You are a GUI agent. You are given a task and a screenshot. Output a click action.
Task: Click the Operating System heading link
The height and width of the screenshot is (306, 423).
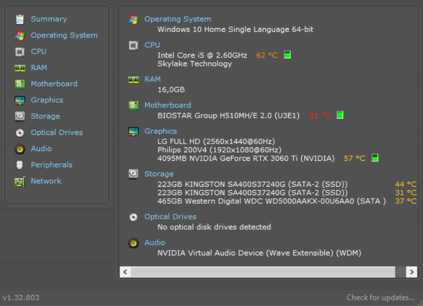point(178,19)
